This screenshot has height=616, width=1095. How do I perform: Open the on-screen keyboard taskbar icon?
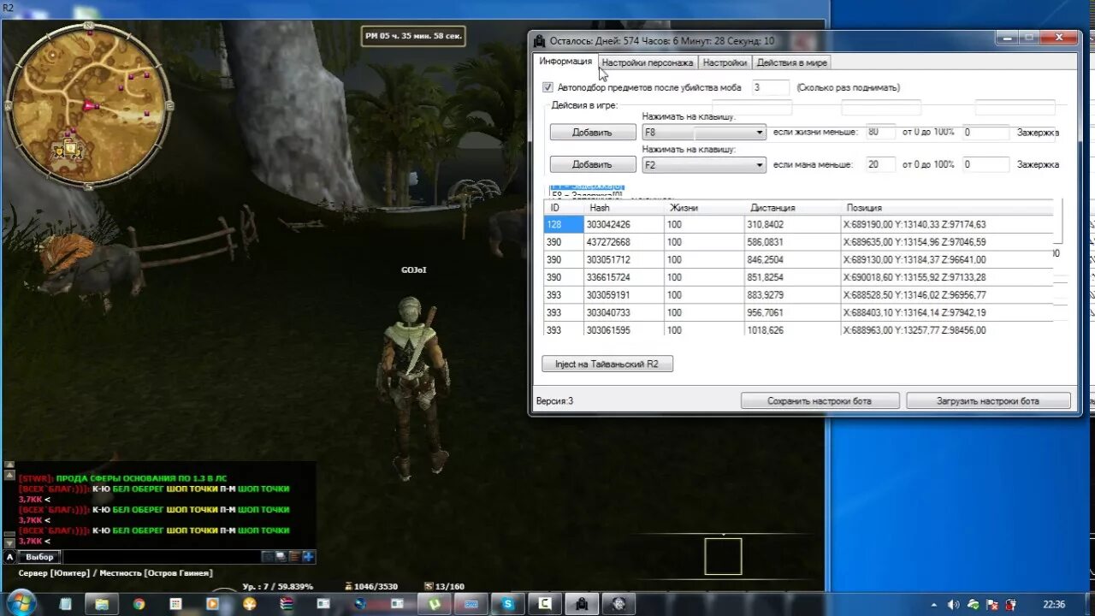[471, 604]
